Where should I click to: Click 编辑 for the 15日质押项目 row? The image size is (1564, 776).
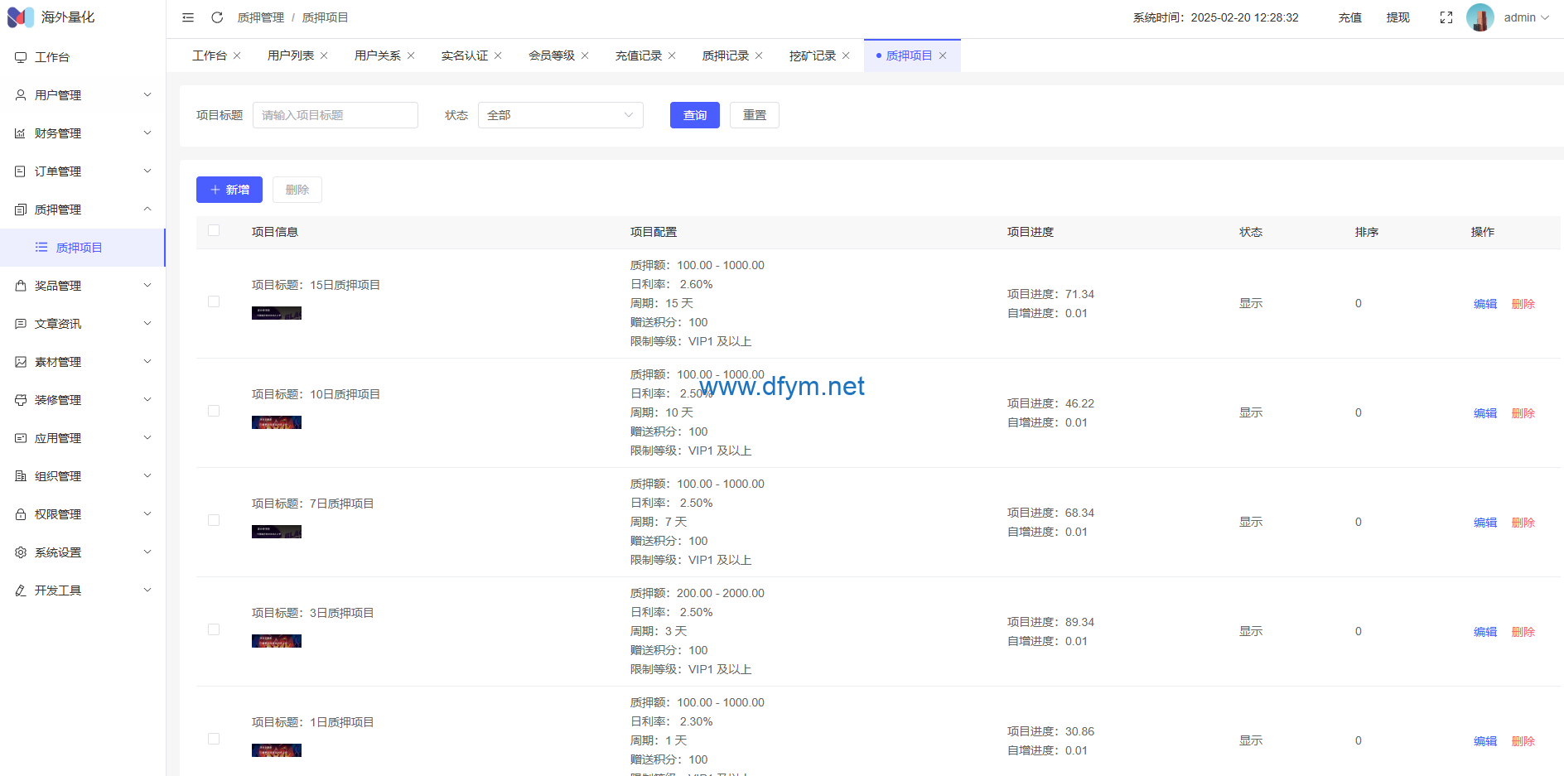click(1485, 304)
